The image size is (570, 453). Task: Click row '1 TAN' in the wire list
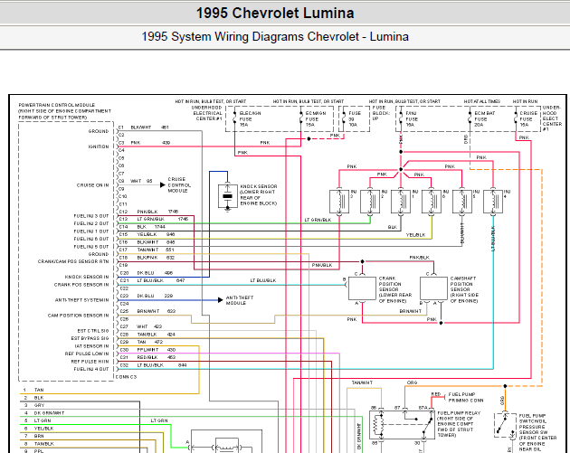coord(33,390)
